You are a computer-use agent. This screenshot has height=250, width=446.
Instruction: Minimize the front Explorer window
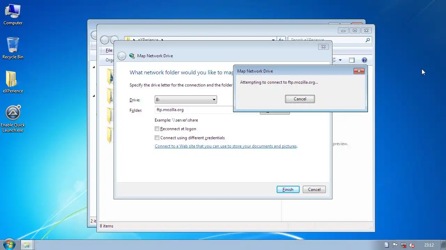pyautogui.click(x=343, y=31)
